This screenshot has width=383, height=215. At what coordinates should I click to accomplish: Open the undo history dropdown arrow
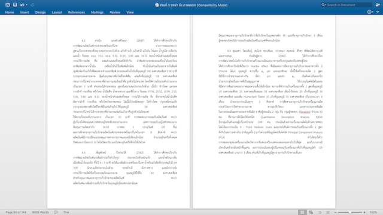click(x=26, y=5)
